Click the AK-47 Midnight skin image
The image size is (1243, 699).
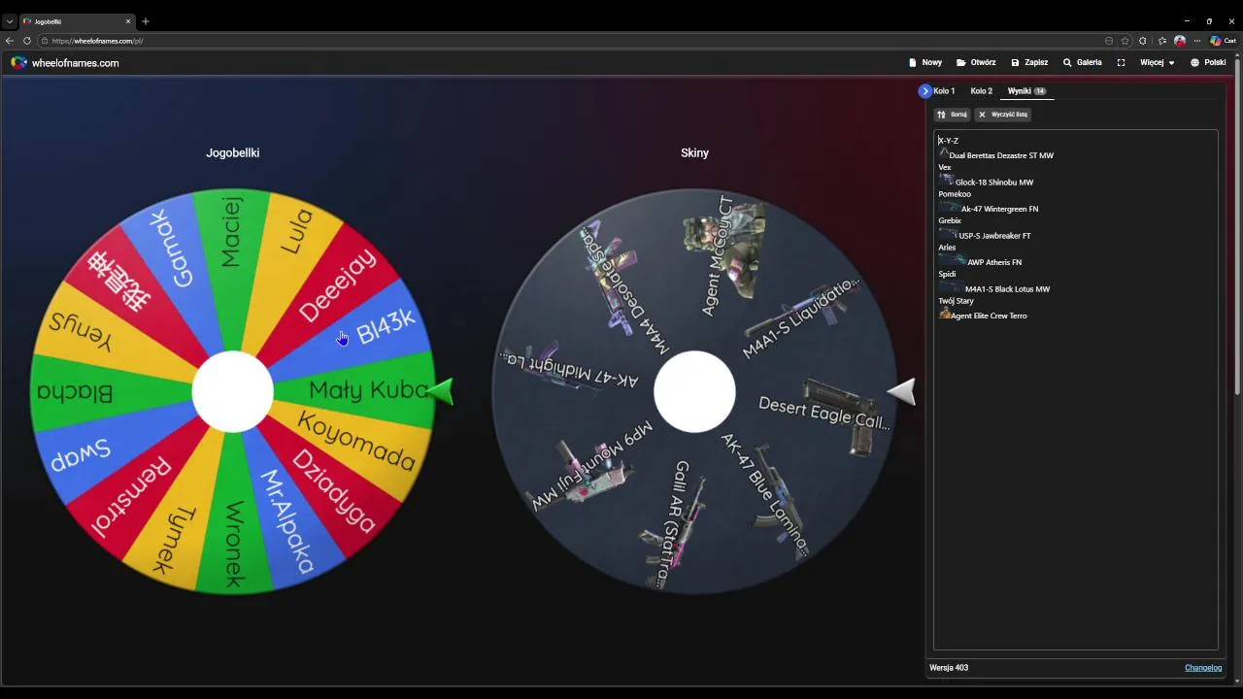pos(552,367)
